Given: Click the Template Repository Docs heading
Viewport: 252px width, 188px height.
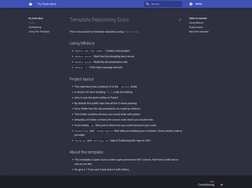Looking at the screenshot, I should tap(99, 20).
